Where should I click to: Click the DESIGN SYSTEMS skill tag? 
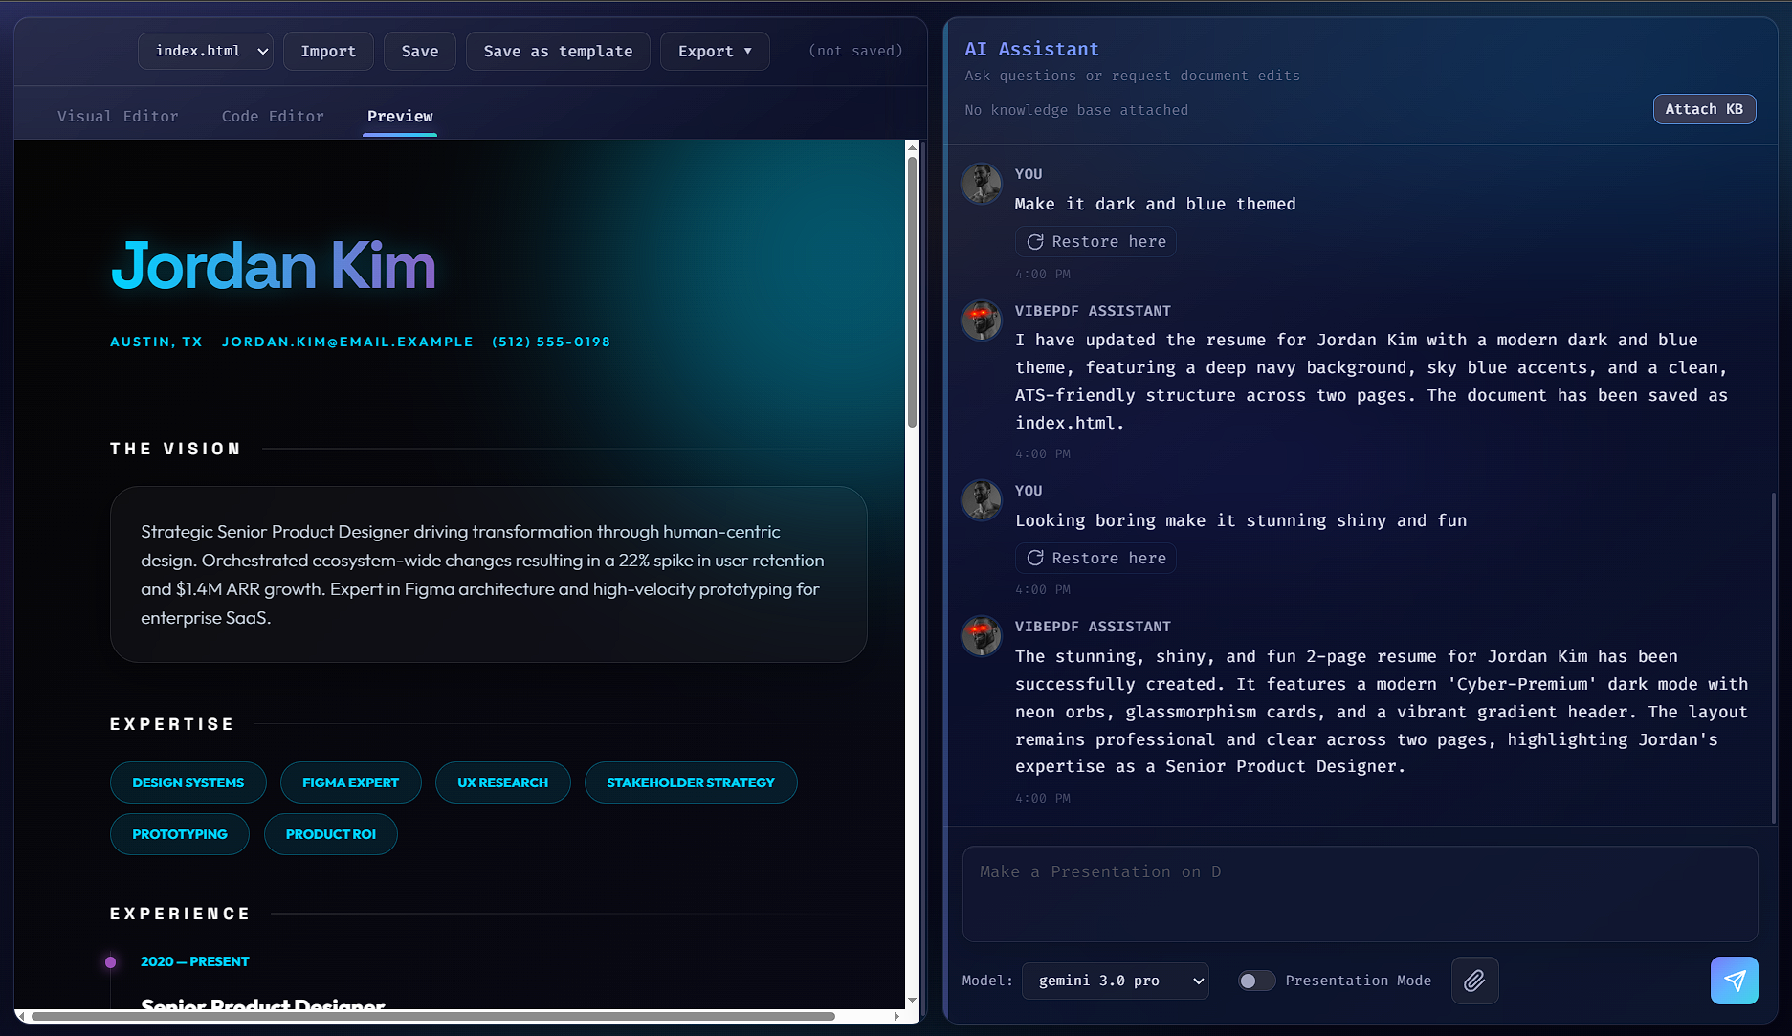pos(188,783)
